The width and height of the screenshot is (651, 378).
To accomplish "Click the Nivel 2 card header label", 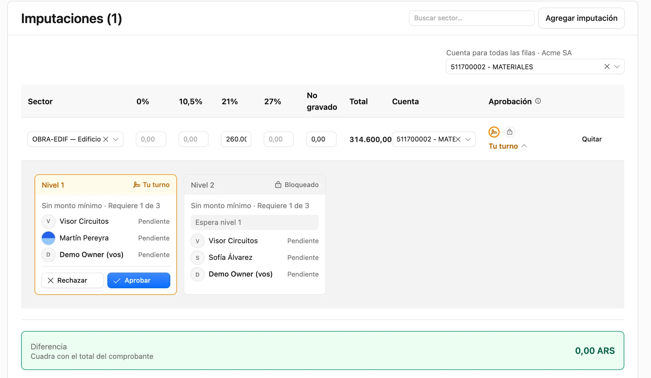I will [202, 185].
